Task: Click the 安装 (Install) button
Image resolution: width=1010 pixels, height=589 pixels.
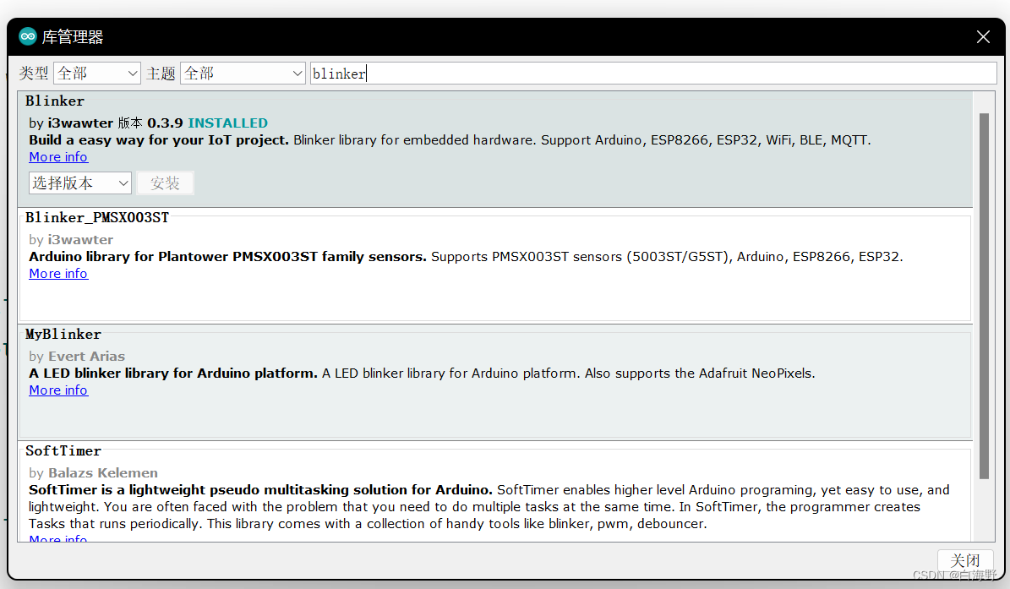Action: (165, 183)
